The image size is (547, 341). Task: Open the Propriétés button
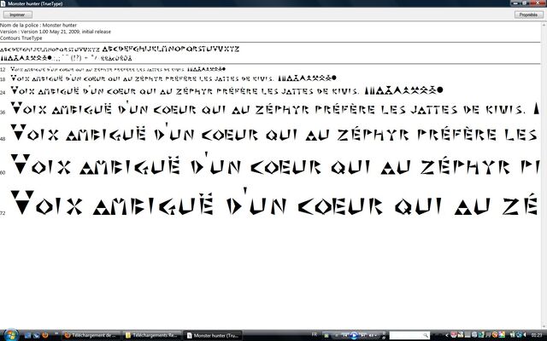coord(528,15)
